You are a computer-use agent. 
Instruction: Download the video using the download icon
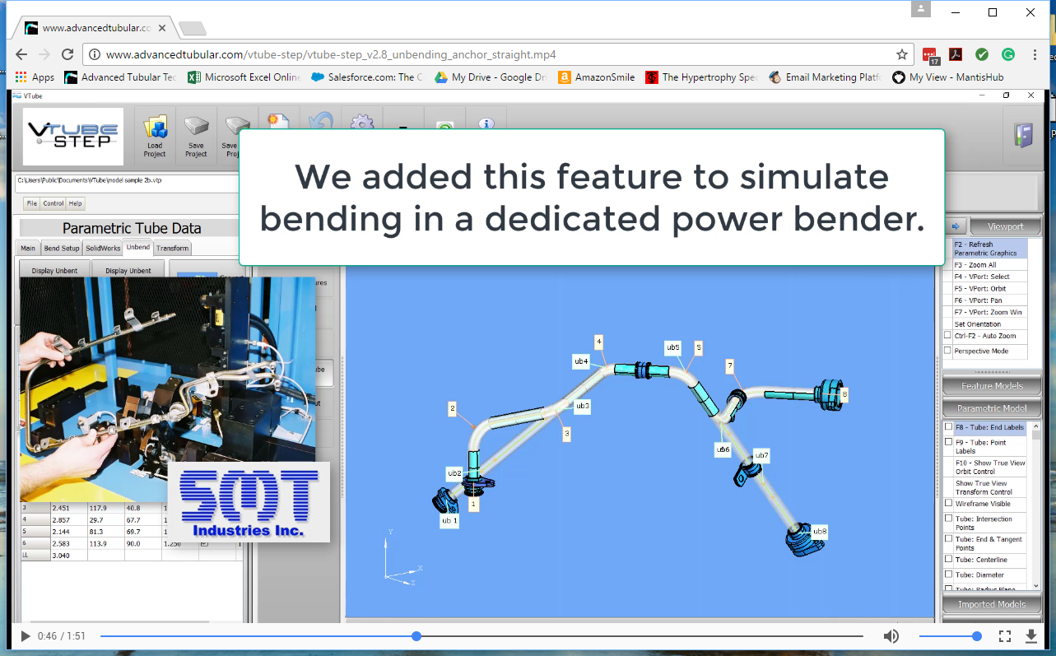click(x=1031, y=636)
